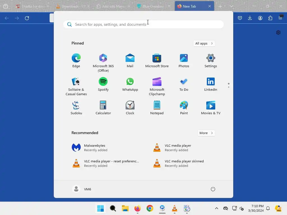The image size is (287, 215).
Task: Launch the Photos app
Action: click(x=184, y=61)
